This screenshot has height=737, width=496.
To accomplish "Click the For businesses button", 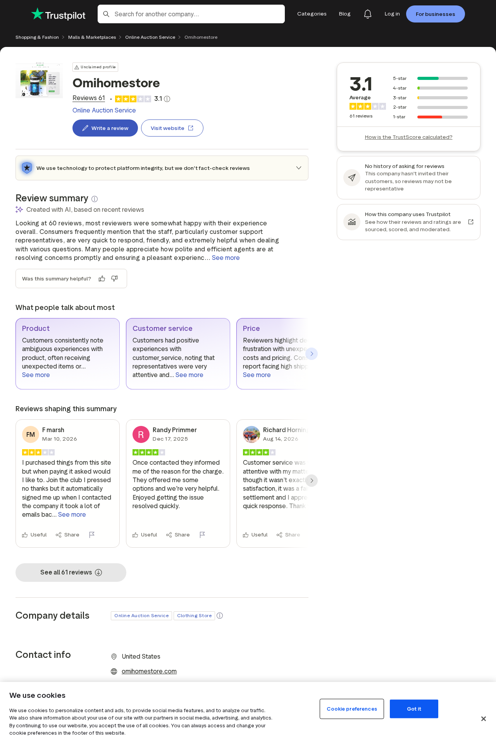I will coord(436,14).
